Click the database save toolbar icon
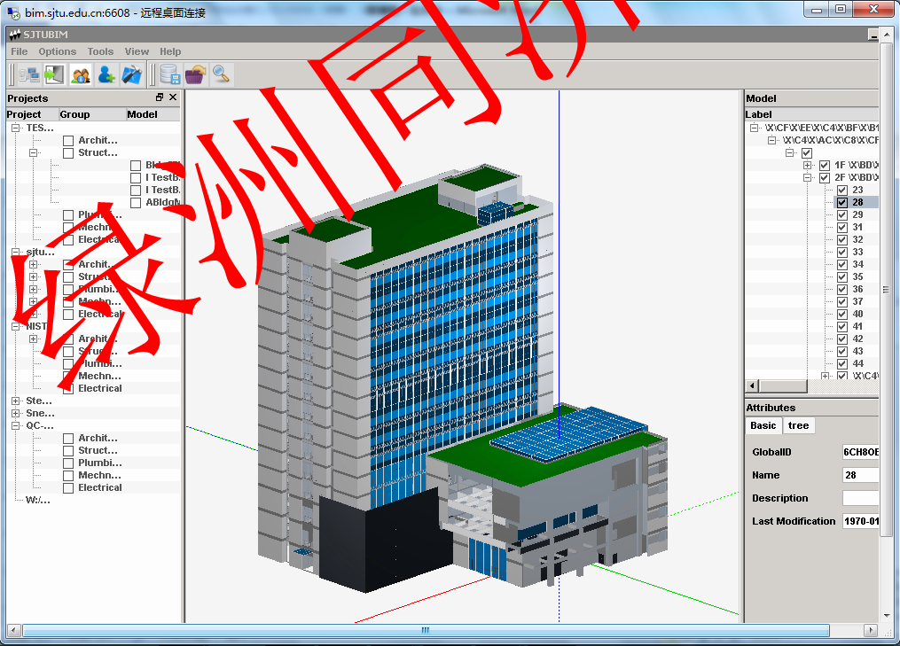Viewport: 900px width, 646px height. (169, 74)
